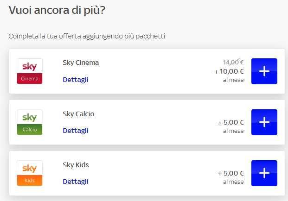The width and height of the screenshot is (288, 201).
Task: Click the Sky Calcio green logo
Action: click(29, 122)
